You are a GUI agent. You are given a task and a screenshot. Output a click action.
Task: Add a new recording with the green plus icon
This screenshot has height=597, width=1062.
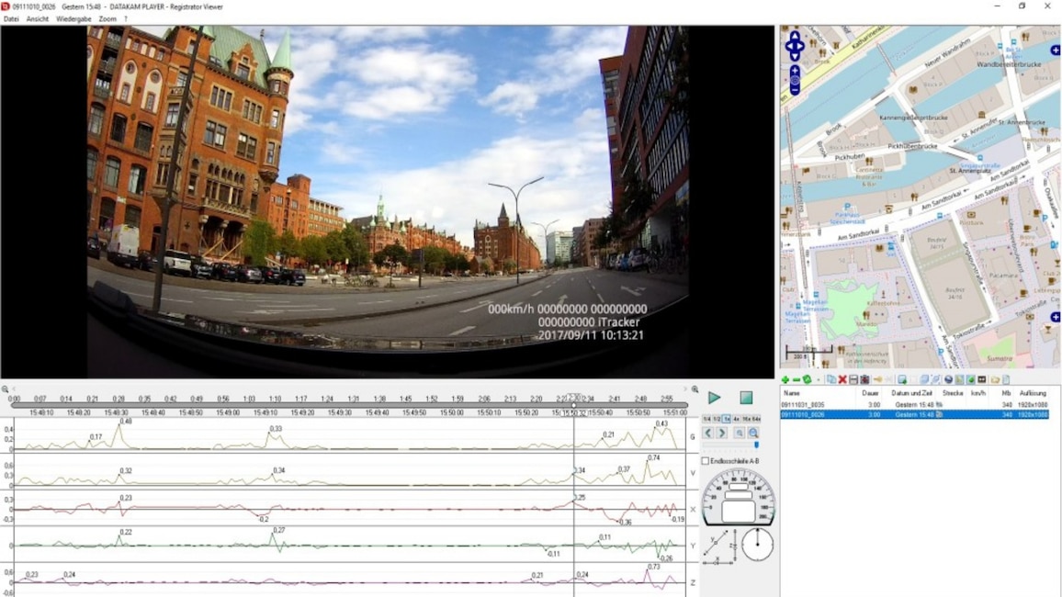pyautogui.click(x=785, y=378)
